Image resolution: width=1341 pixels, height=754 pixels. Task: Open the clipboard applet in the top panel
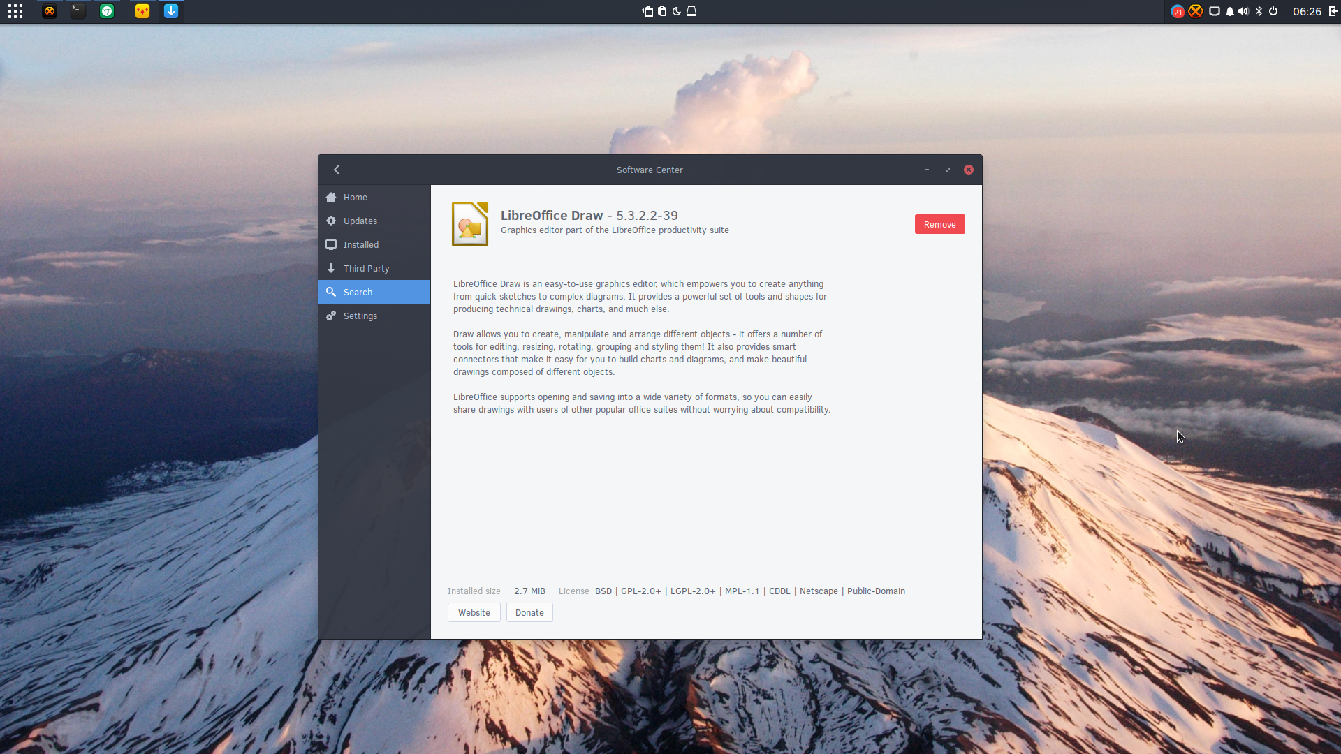(662, 11)
